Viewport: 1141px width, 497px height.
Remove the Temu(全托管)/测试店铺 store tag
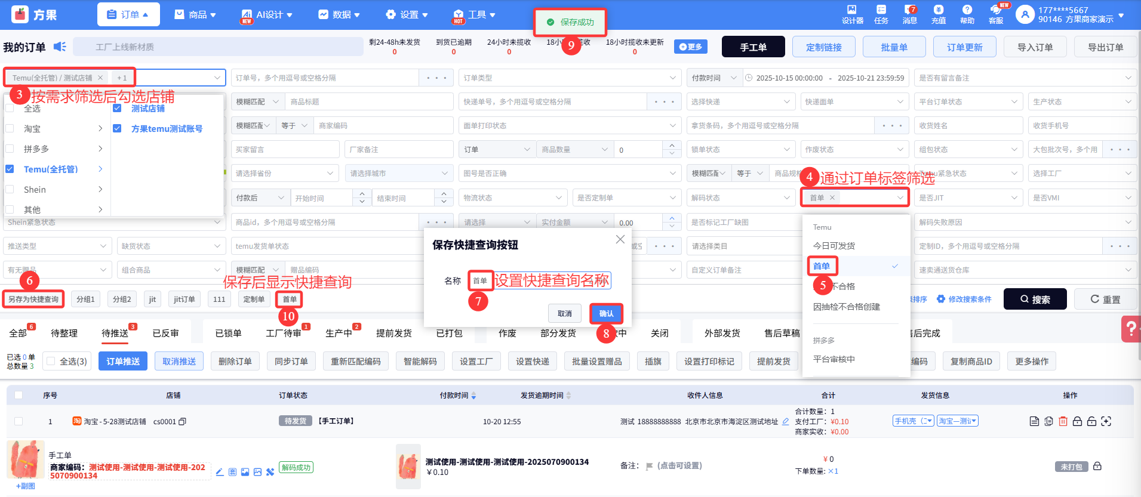click(x=100, y=78)
